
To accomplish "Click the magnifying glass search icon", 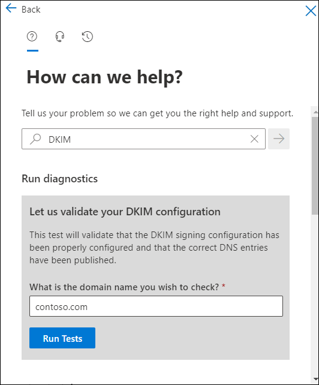I will (x=35, y=139).
